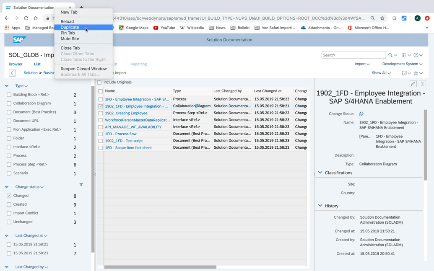Click inside the Search input field
Image resolution: width=434 pixels, height=271 pixels.
[x=353, y=55]
